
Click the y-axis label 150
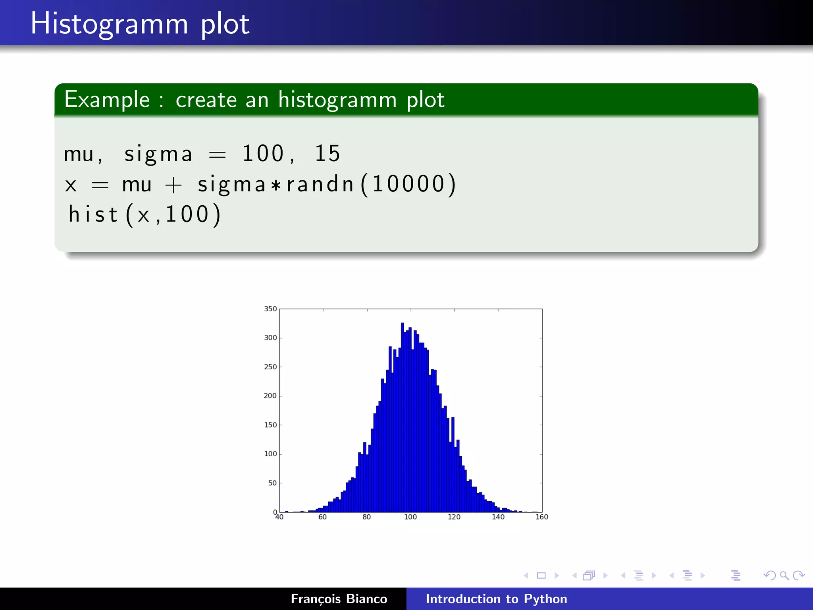[270, 425]
